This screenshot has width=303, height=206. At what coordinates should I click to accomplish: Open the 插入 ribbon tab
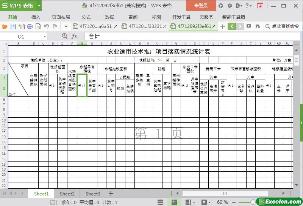(x=36, y=17)
